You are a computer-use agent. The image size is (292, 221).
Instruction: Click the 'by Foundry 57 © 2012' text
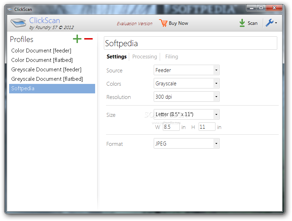click(52, 28)
